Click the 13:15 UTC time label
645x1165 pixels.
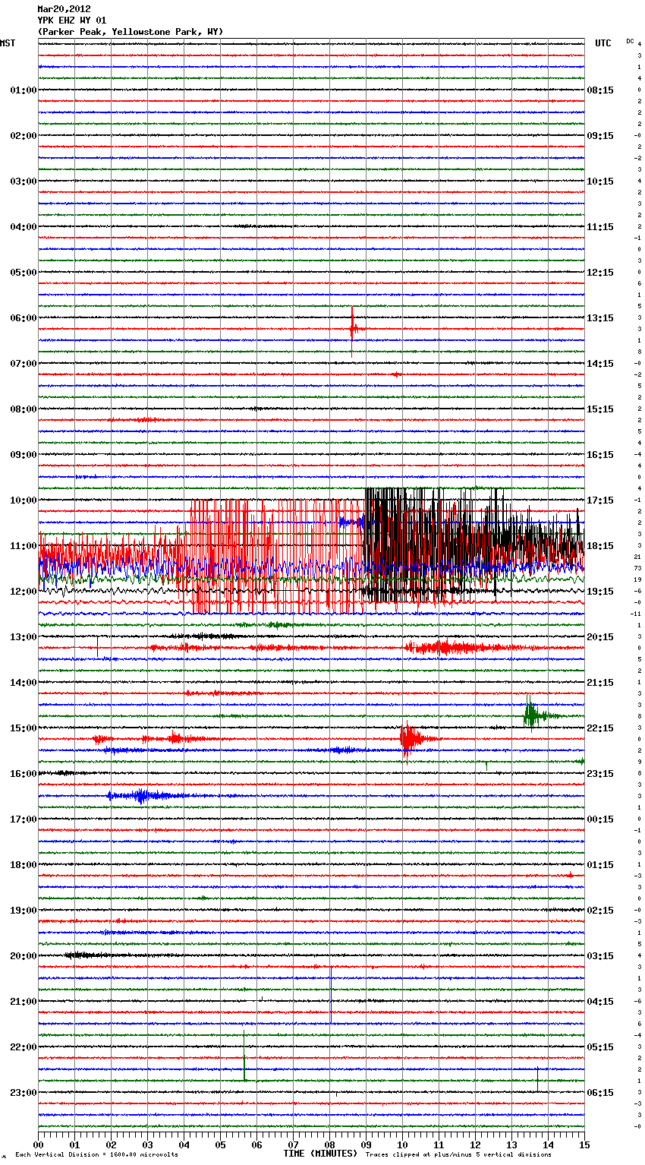(600, 318)
